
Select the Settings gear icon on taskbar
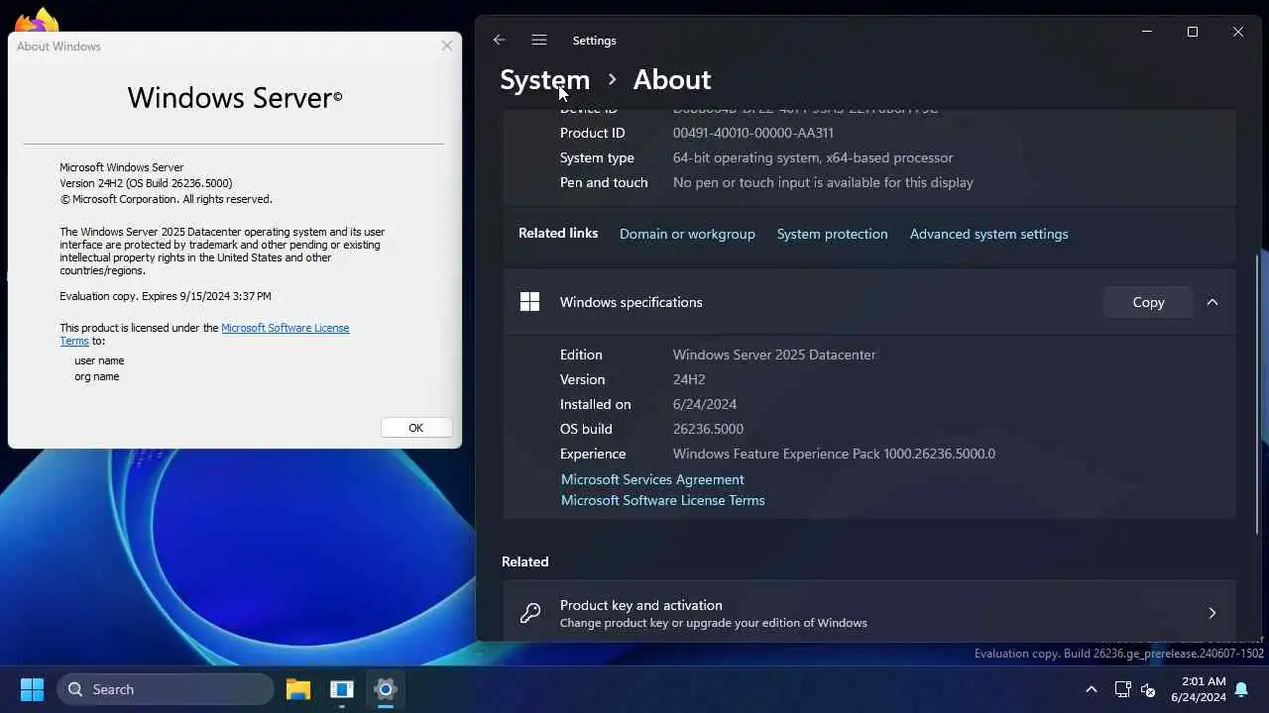click(386, 689)
